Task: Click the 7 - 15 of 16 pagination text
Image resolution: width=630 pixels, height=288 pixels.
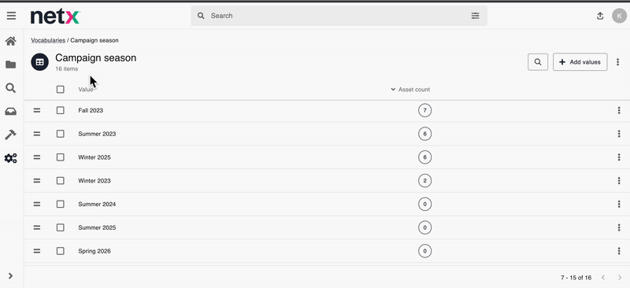Action: [576, 278]
